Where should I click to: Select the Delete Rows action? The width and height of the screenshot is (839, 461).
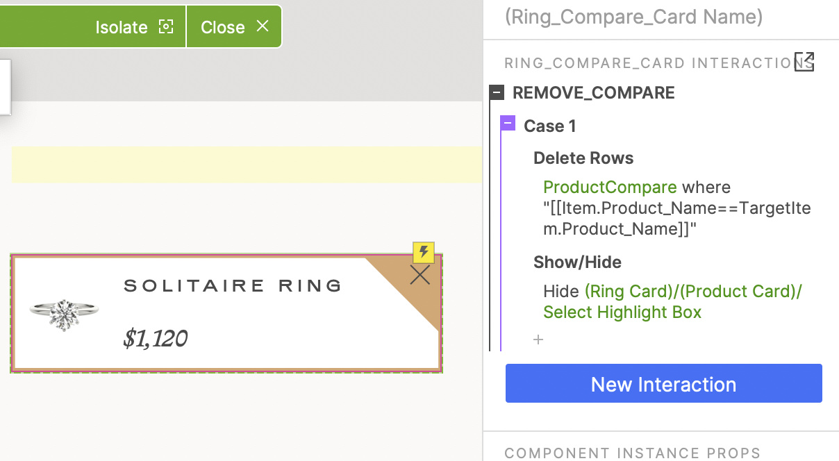tap(583, 158)
